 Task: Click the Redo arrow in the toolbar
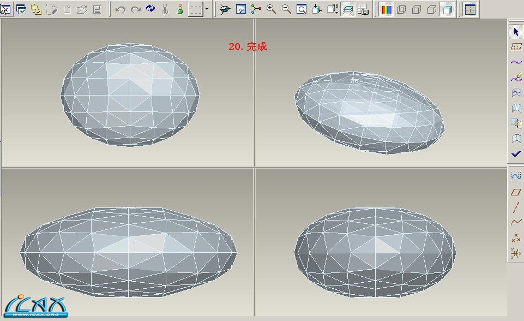point(136,9)
